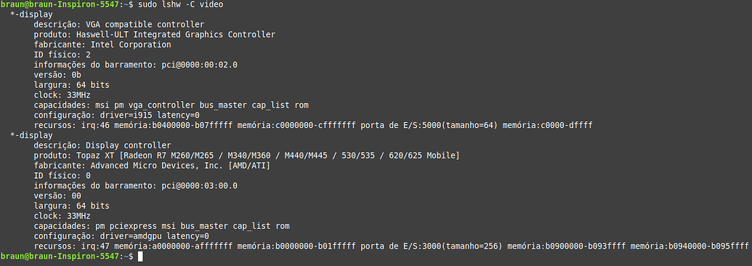Click the bus info 'pci@0000:03:00.0'
This screenshot has width=752, height=266.
coord(200,186)
